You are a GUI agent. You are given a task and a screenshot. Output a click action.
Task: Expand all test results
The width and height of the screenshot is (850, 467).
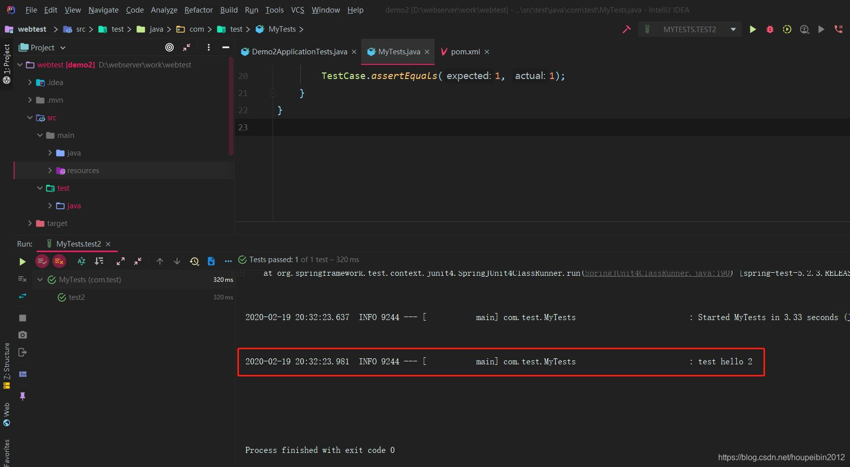pyautogui.click(x=121, y=261)
